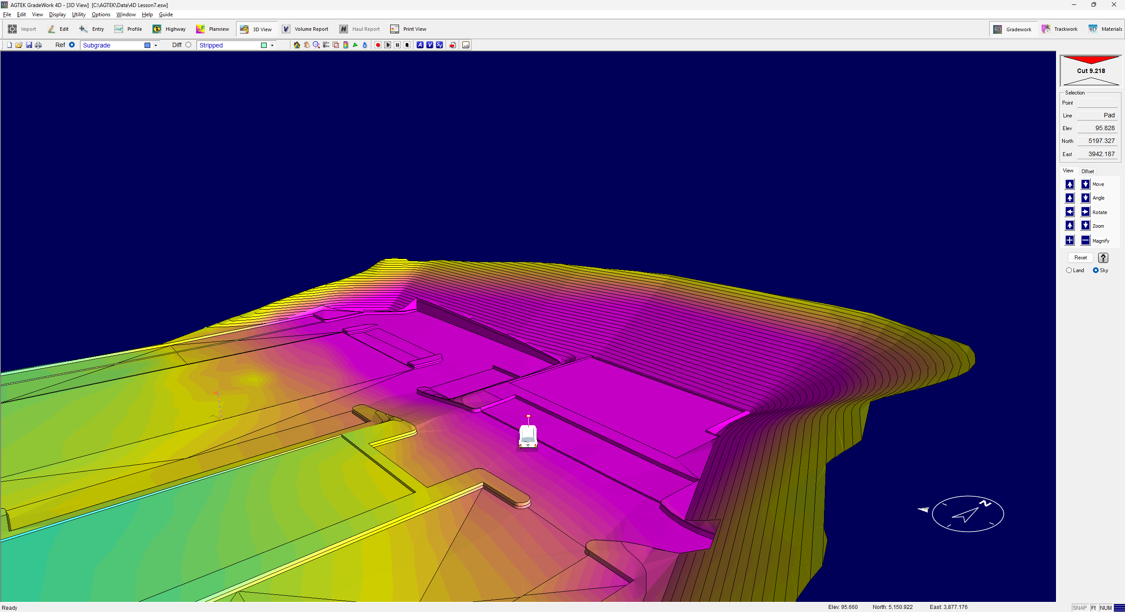Click the blue Subgrade color swatch
The image size is (1125, 612).
pyautogui.click(x=148, y=45)
